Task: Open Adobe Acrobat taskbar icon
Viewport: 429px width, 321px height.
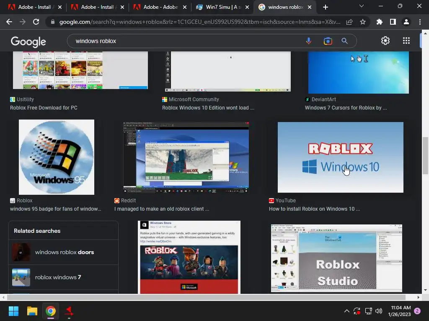Action: [x=69, y=311]
